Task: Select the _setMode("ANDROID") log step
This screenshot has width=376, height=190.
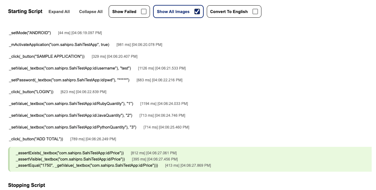Action: 30,33
